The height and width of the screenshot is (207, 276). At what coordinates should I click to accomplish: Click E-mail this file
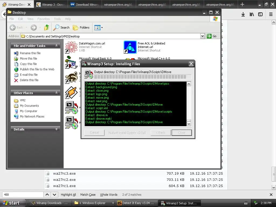coord(29,75)
